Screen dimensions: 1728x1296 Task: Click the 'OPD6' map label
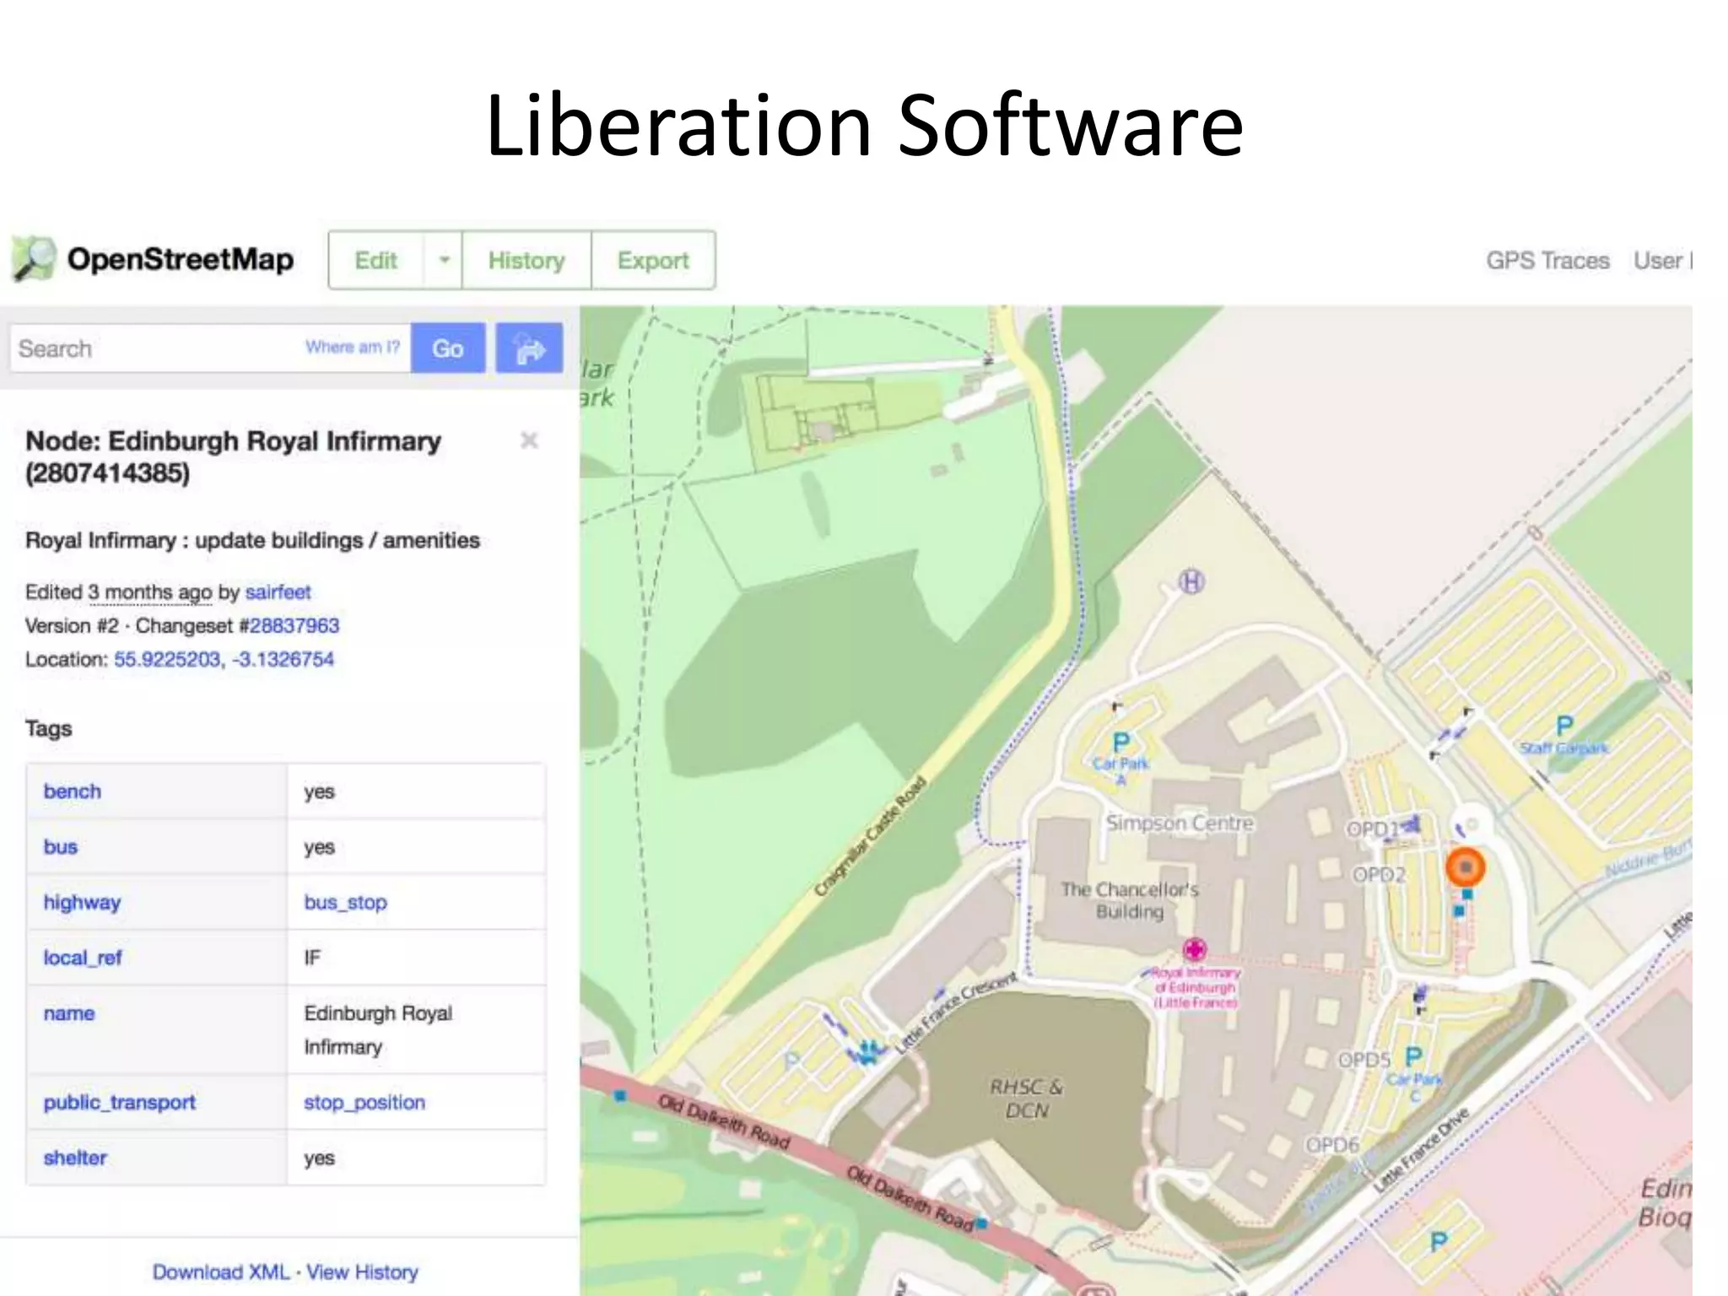click(1332, 1145)
